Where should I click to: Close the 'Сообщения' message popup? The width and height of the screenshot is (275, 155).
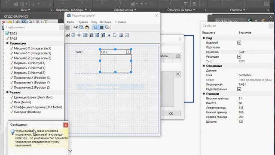point(66,125)
